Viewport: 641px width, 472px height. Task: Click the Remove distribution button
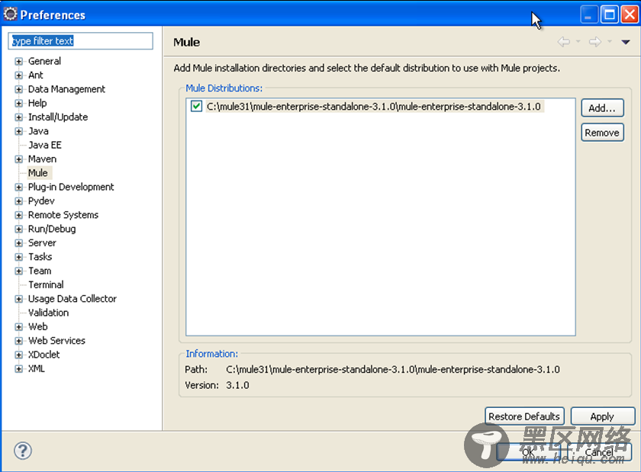click(602, 133)
